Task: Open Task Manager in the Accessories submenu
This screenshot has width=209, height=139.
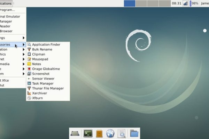Action: point(42,83)
